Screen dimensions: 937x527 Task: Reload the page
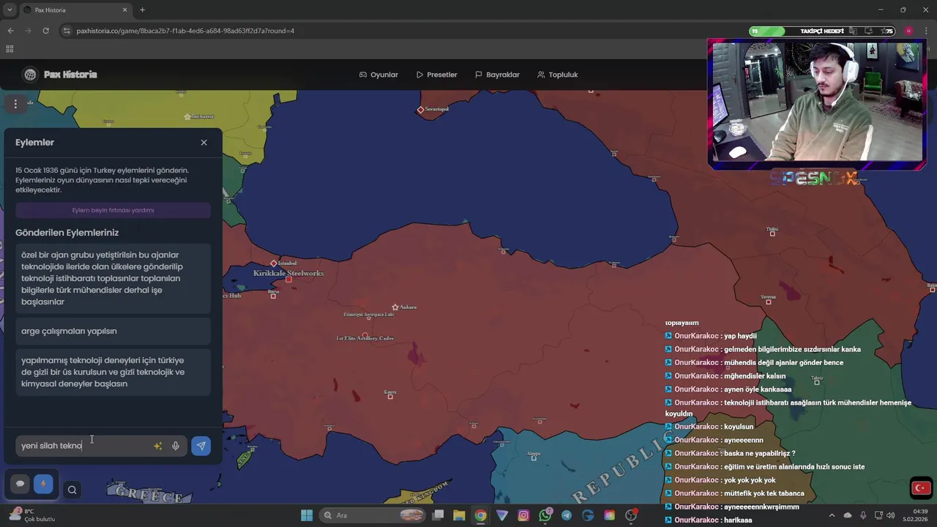click(45, 31)
